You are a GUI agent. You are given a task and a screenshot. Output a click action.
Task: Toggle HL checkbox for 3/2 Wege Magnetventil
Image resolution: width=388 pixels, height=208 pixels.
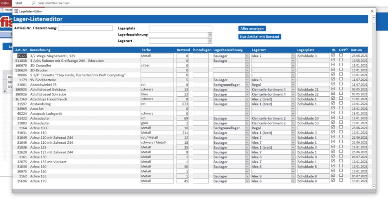(333, 55)
